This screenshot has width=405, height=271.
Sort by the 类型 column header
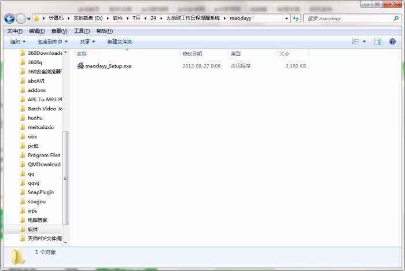pos(235,54)
